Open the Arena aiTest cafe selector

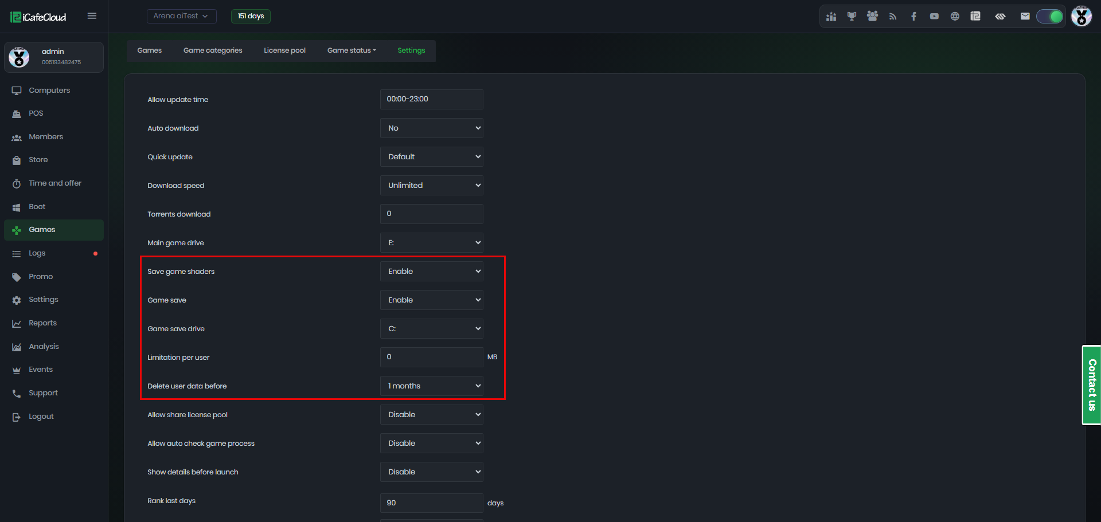point(181,16)
